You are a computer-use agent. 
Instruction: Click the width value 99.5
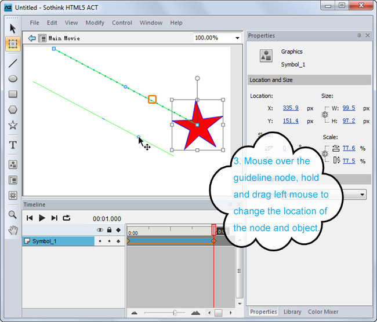click(349, 108)
